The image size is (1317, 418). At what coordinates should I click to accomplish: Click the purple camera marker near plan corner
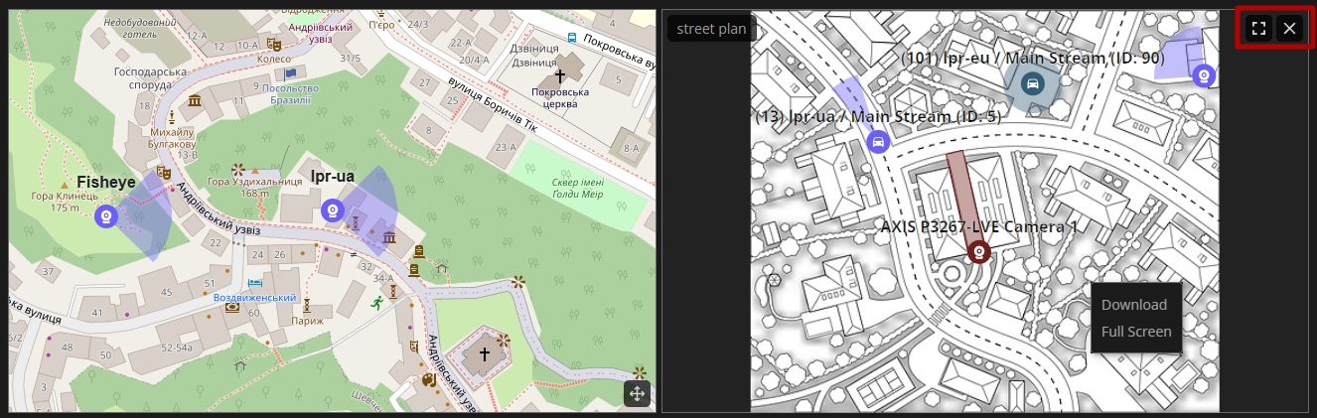(x=1203, y=75)
